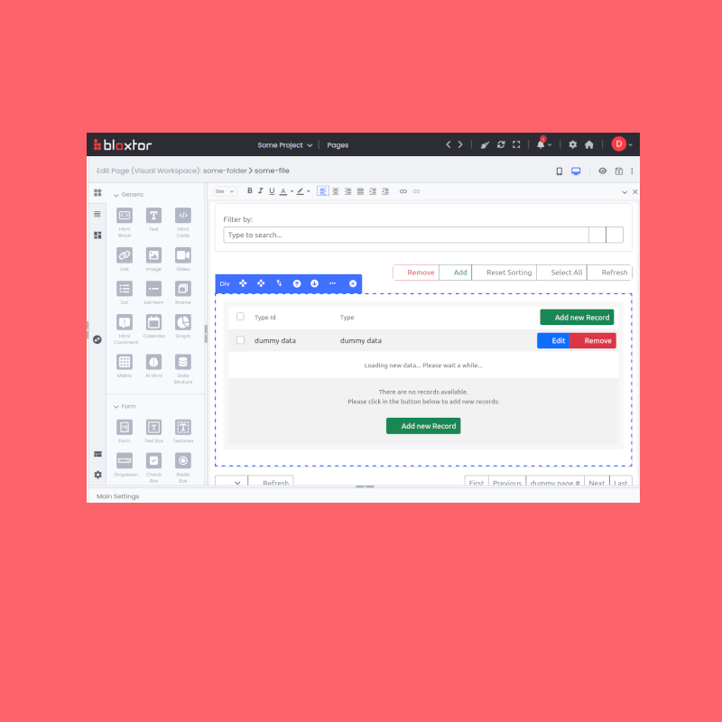722x722 pixels.
Task: Move Div up with the arrow-up icon
Action: pyautogui.click(x=297, y=283)
